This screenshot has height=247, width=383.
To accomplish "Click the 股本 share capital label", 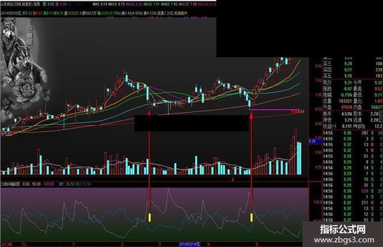I will (x=357, y=114).
